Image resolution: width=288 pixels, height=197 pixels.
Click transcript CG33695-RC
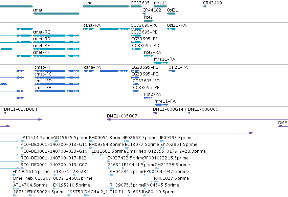[x=136, y=29]
